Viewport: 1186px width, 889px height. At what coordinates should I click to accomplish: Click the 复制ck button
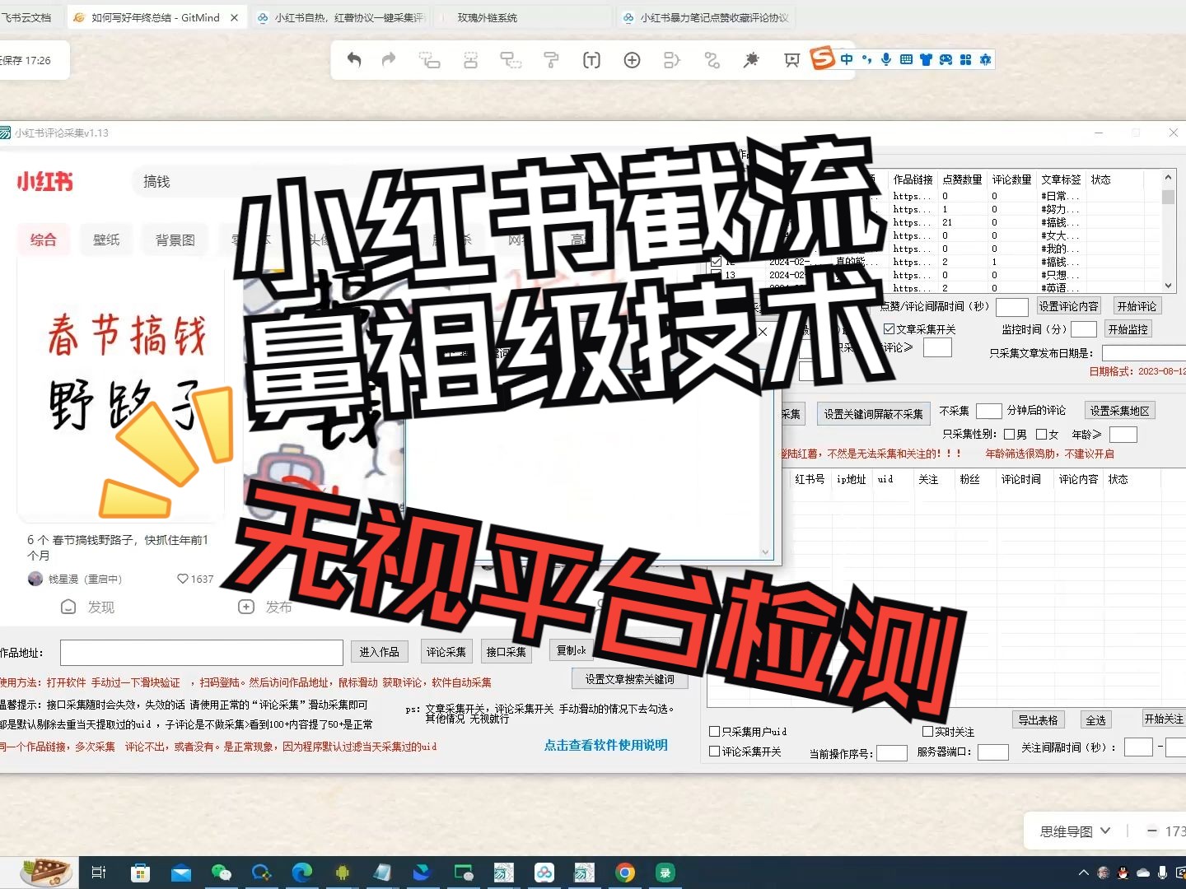click(571, 650)
